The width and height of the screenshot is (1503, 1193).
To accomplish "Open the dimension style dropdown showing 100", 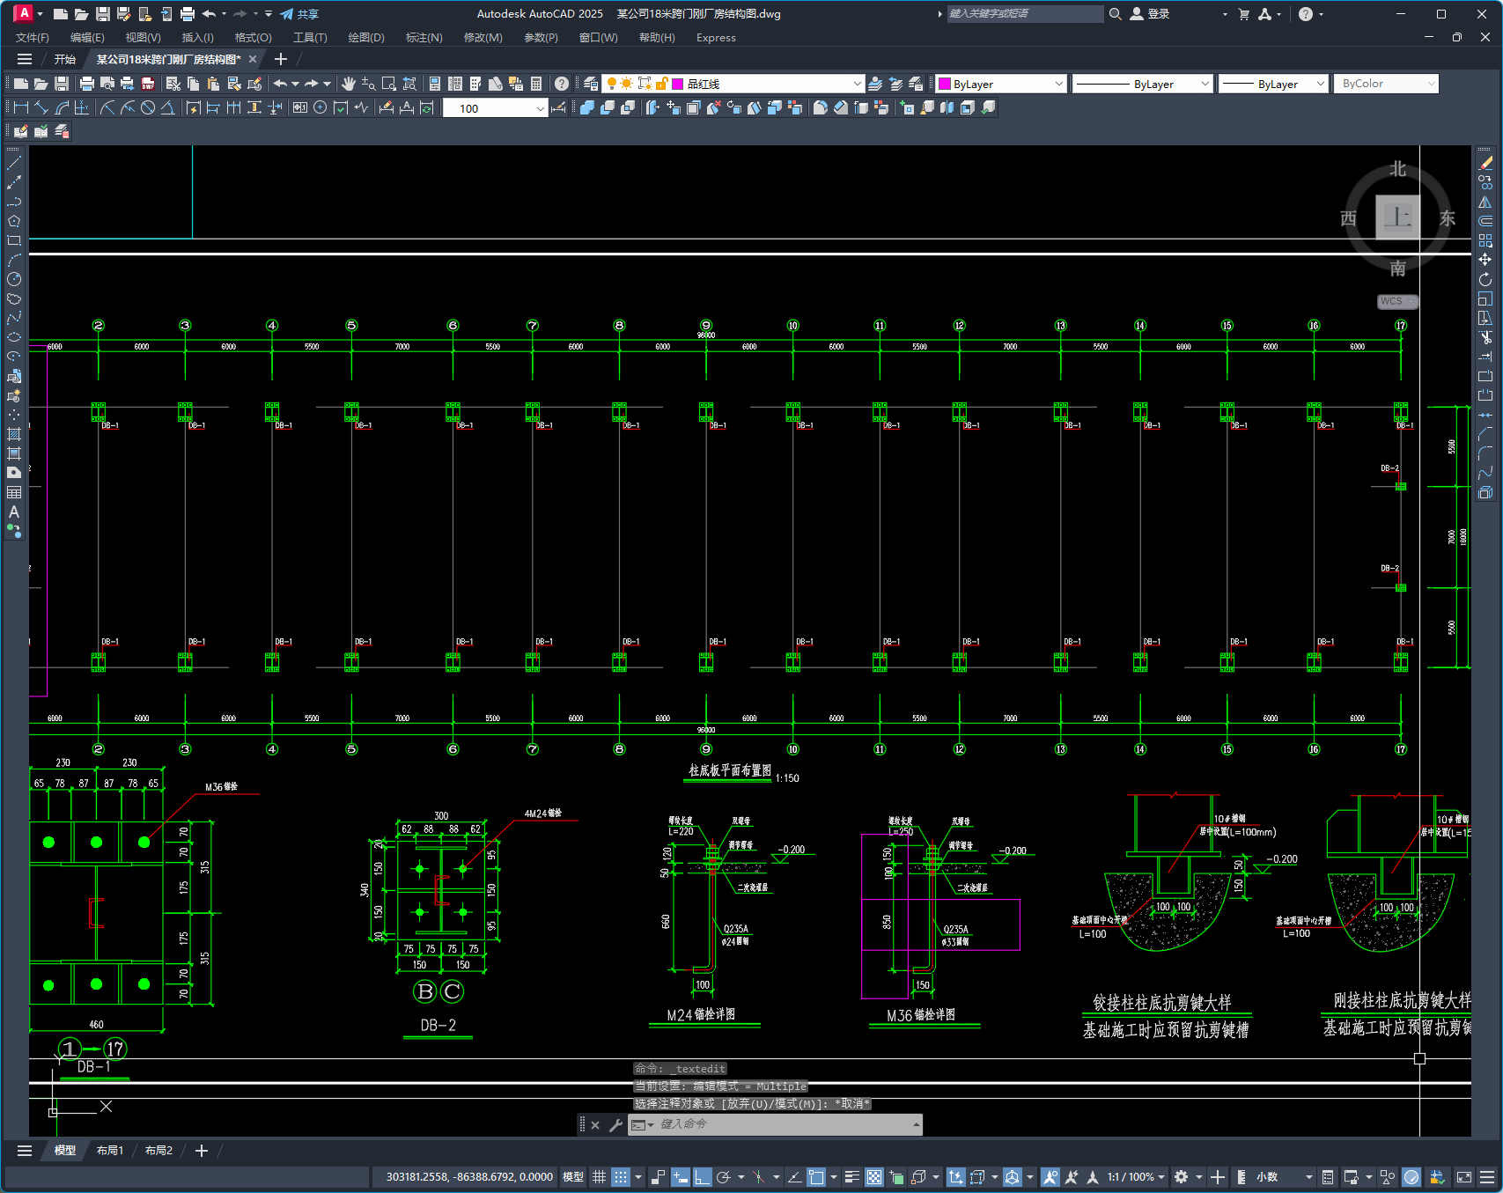I will 495,108.
